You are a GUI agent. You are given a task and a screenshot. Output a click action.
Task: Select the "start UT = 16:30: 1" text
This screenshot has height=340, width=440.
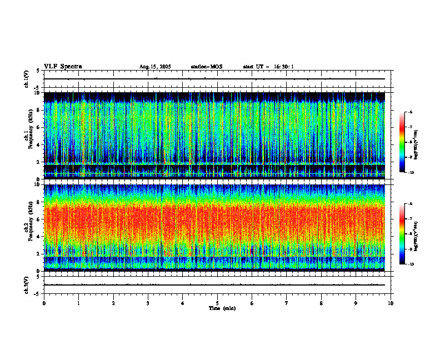click(x=268, y=67)
